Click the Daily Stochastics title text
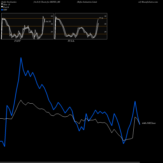Image resolution: width=163 pixels, height=163 pixels. pos(9,2)
